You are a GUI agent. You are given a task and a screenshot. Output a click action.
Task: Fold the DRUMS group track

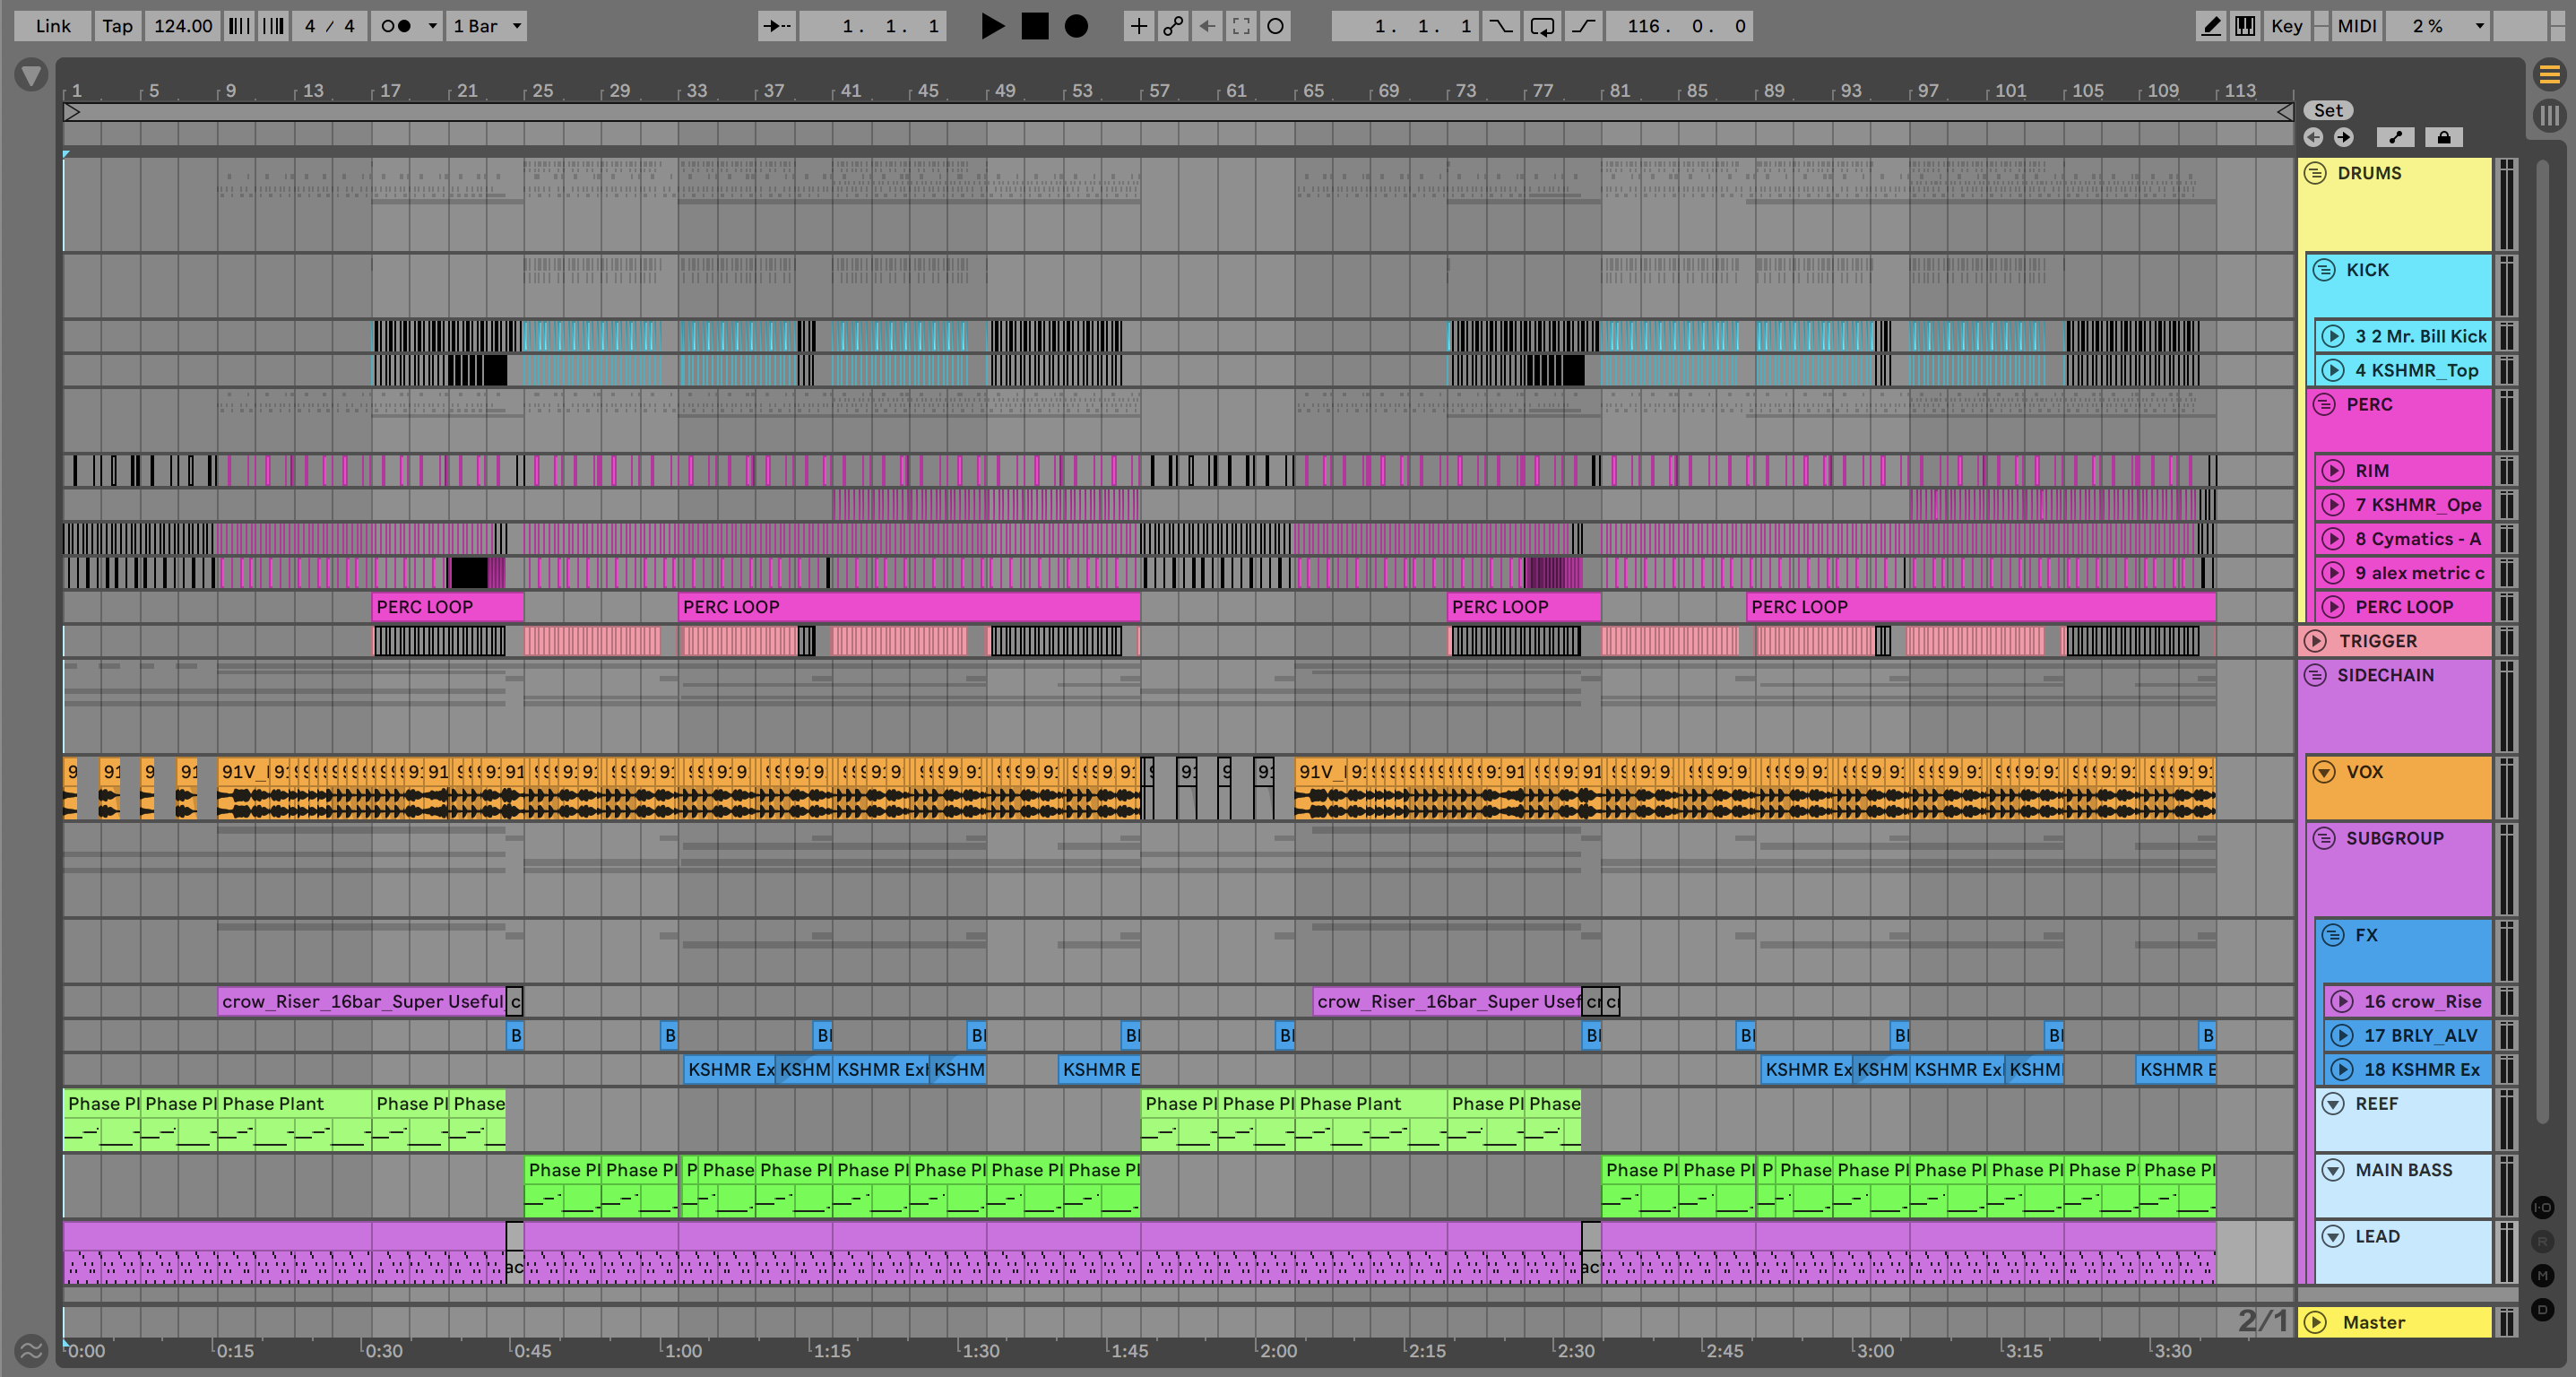[2315, 173]
